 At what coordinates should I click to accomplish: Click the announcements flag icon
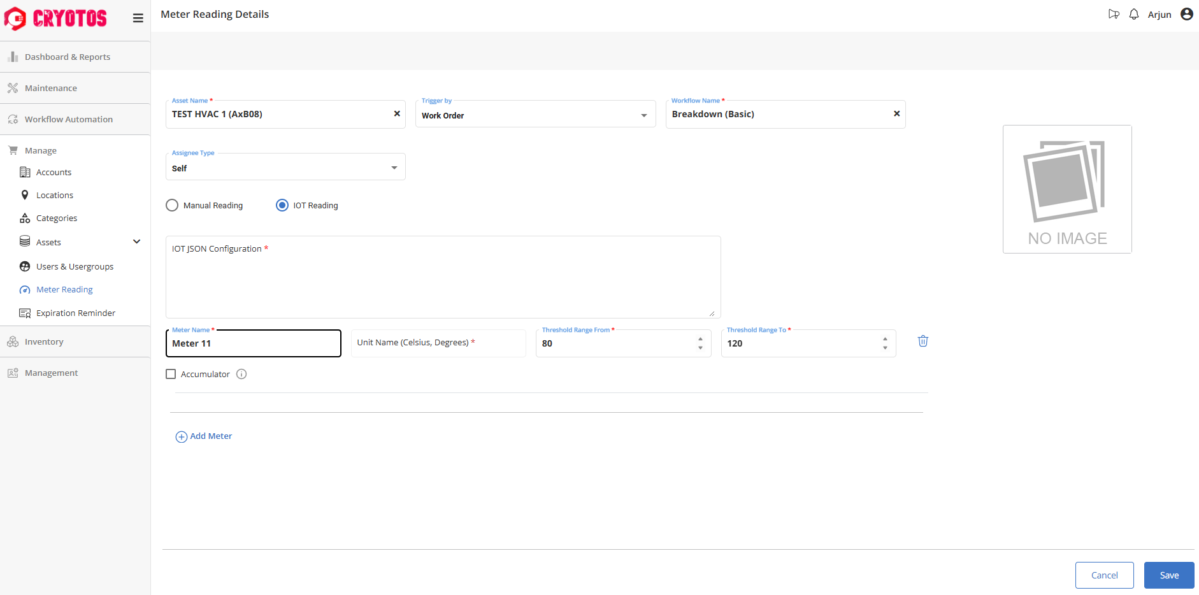coord(1114,14)
